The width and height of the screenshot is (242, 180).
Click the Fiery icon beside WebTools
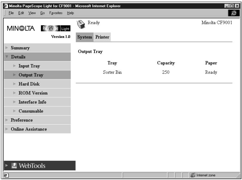(x=14, y=166)
